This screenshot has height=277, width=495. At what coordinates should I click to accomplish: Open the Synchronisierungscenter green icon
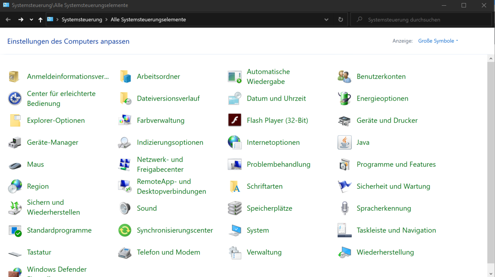point(125,230)
